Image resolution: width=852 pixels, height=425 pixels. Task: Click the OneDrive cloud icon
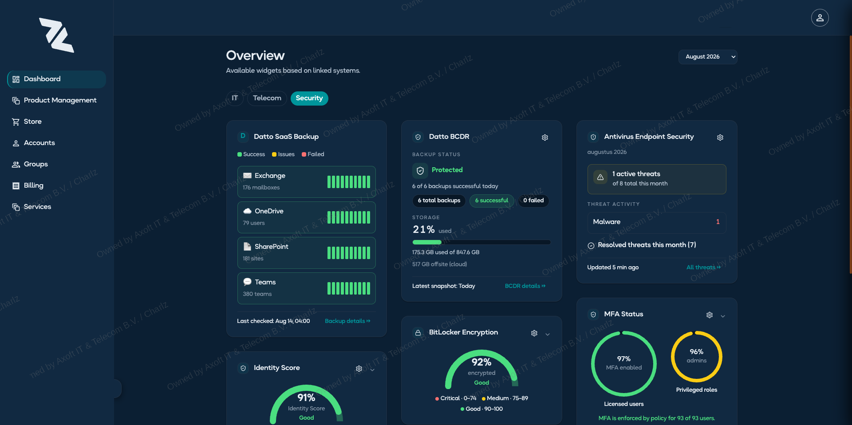[x=247, y=211]
